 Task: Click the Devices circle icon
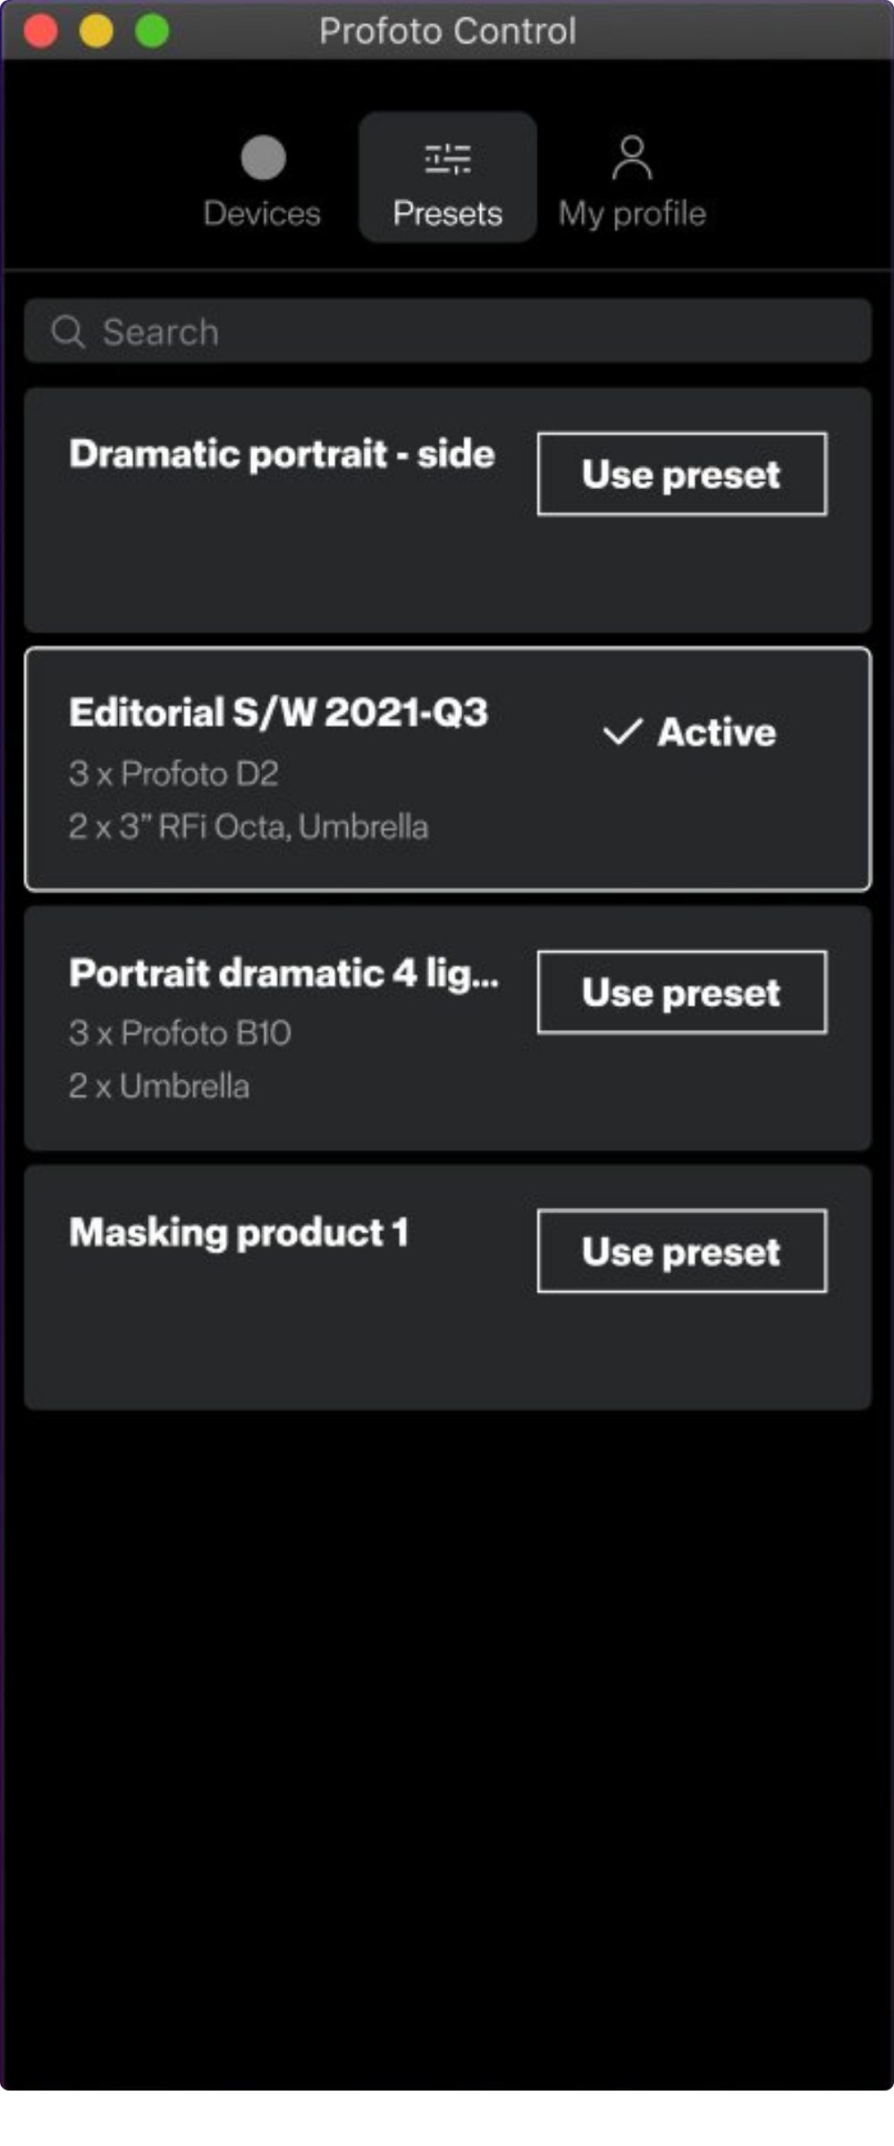point(263,158)
